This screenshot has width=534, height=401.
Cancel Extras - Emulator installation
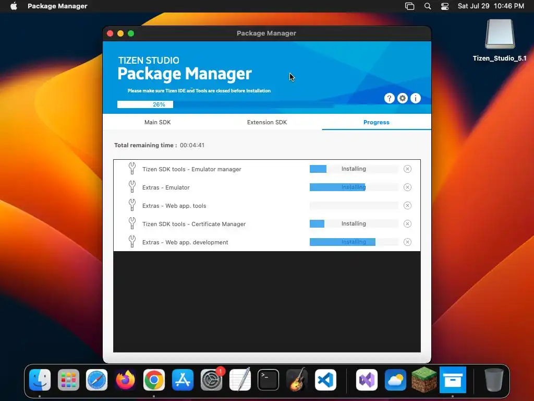[x=407, y=187]
